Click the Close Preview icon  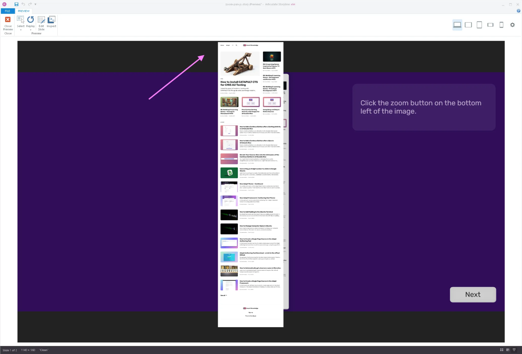pos(8,20)
